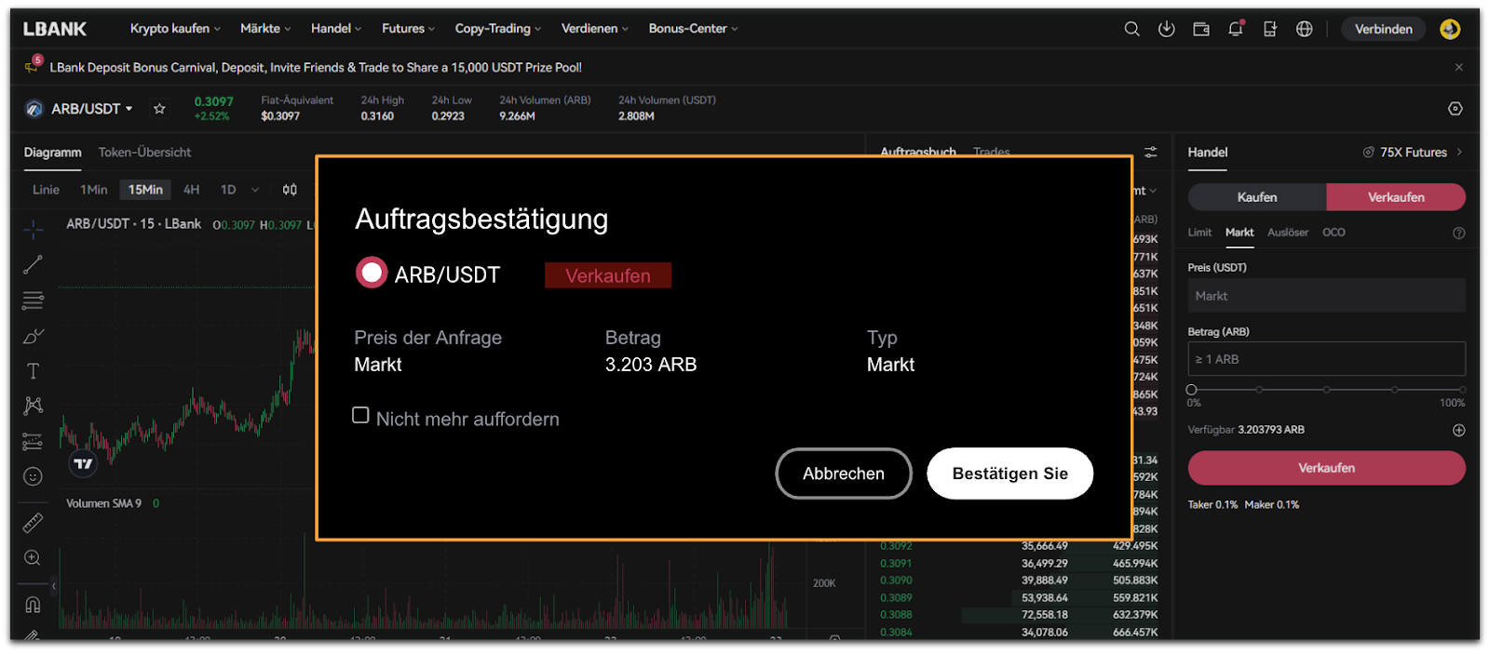This screenshot has height=654, width=1490.
Task: Open the notifications bell icon
Action: tap(1236, 29)
